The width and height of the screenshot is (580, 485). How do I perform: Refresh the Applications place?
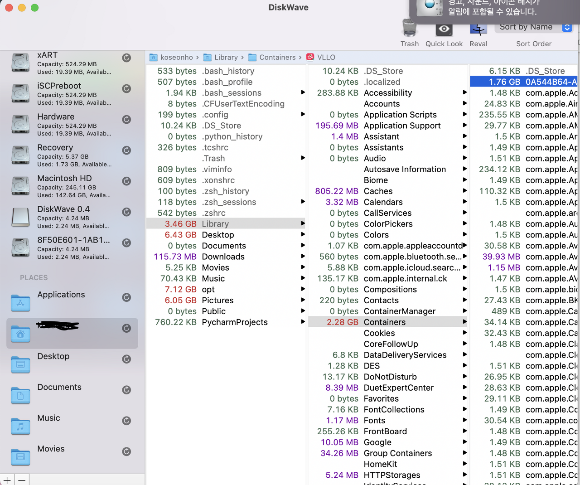click(x=127, y=298)
